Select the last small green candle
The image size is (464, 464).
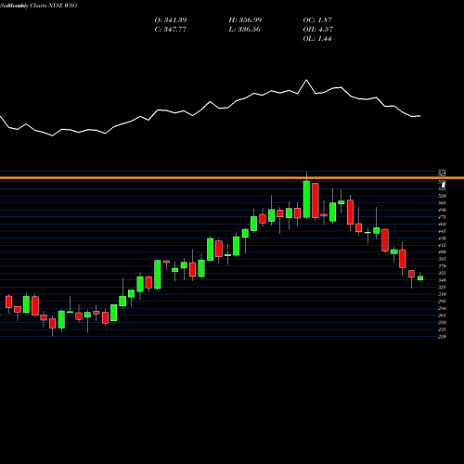point(420,278)
